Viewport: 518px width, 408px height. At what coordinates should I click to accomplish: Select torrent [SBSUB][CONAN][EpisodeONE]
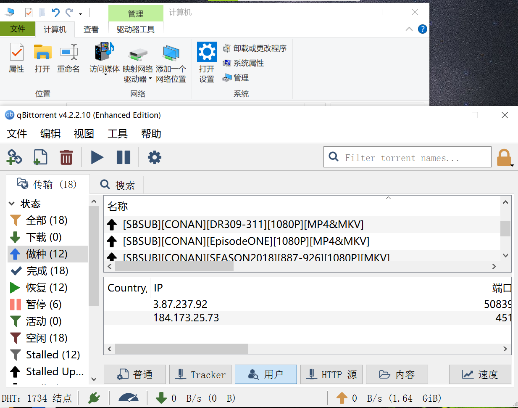[302, 241]
